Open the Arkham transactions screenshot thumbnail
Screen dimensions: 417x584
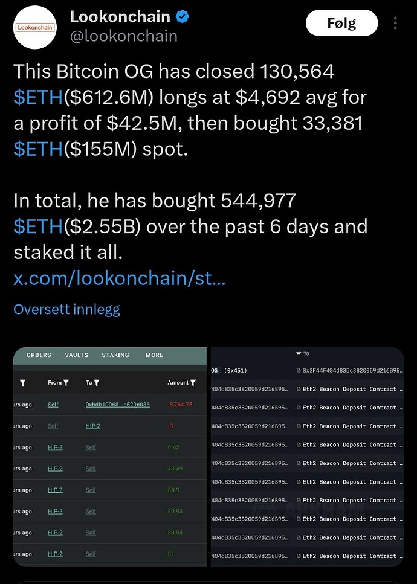point(306,457)
